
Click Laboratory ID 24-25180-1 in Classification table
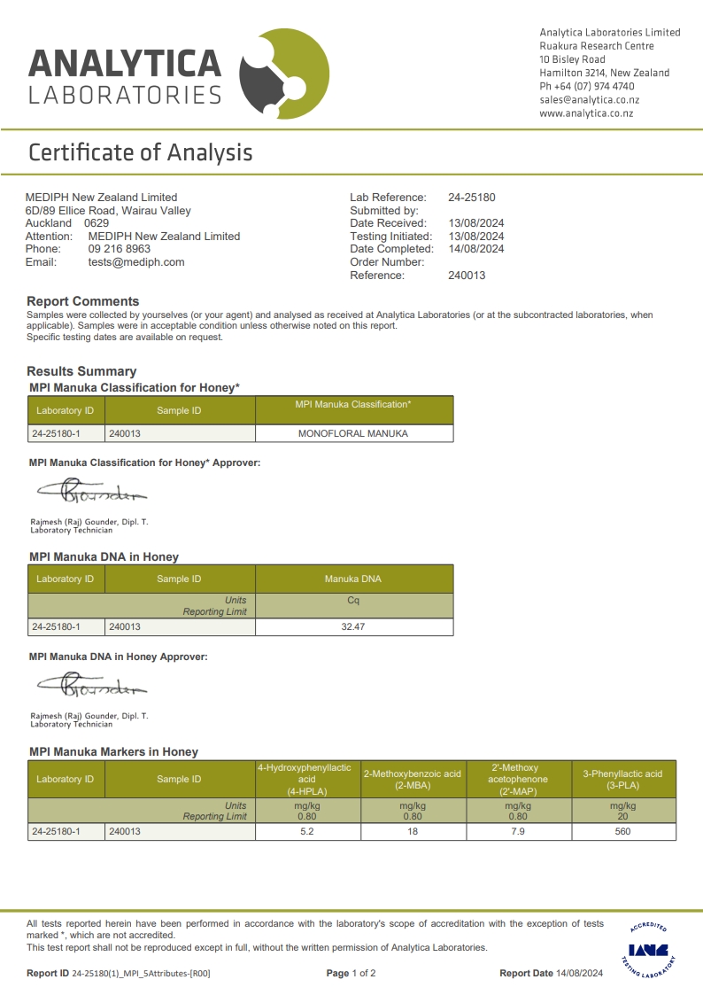66,433
